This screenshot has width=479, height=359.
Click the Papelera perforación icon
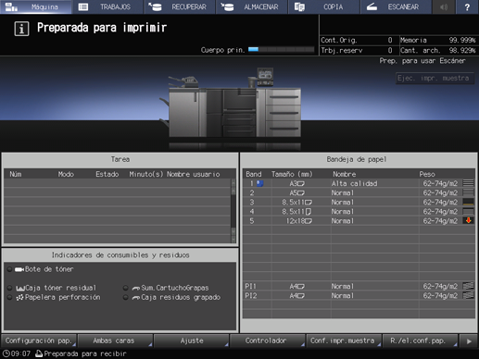click(x=19, y=298)
